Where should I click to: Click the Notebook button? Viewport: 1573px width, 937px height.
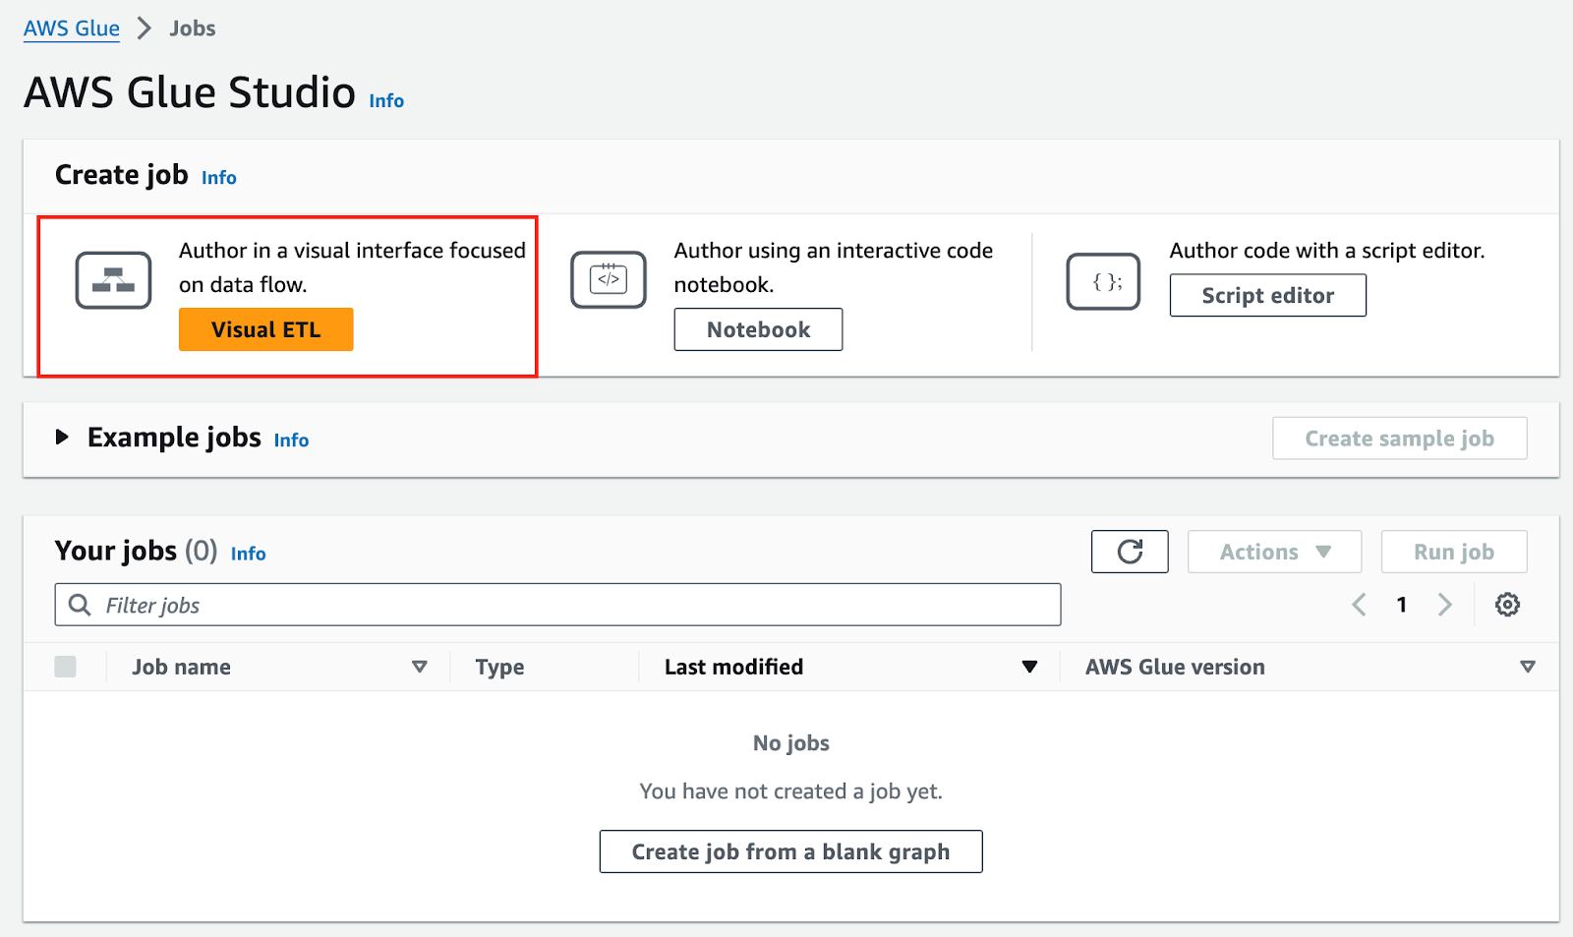758,329
